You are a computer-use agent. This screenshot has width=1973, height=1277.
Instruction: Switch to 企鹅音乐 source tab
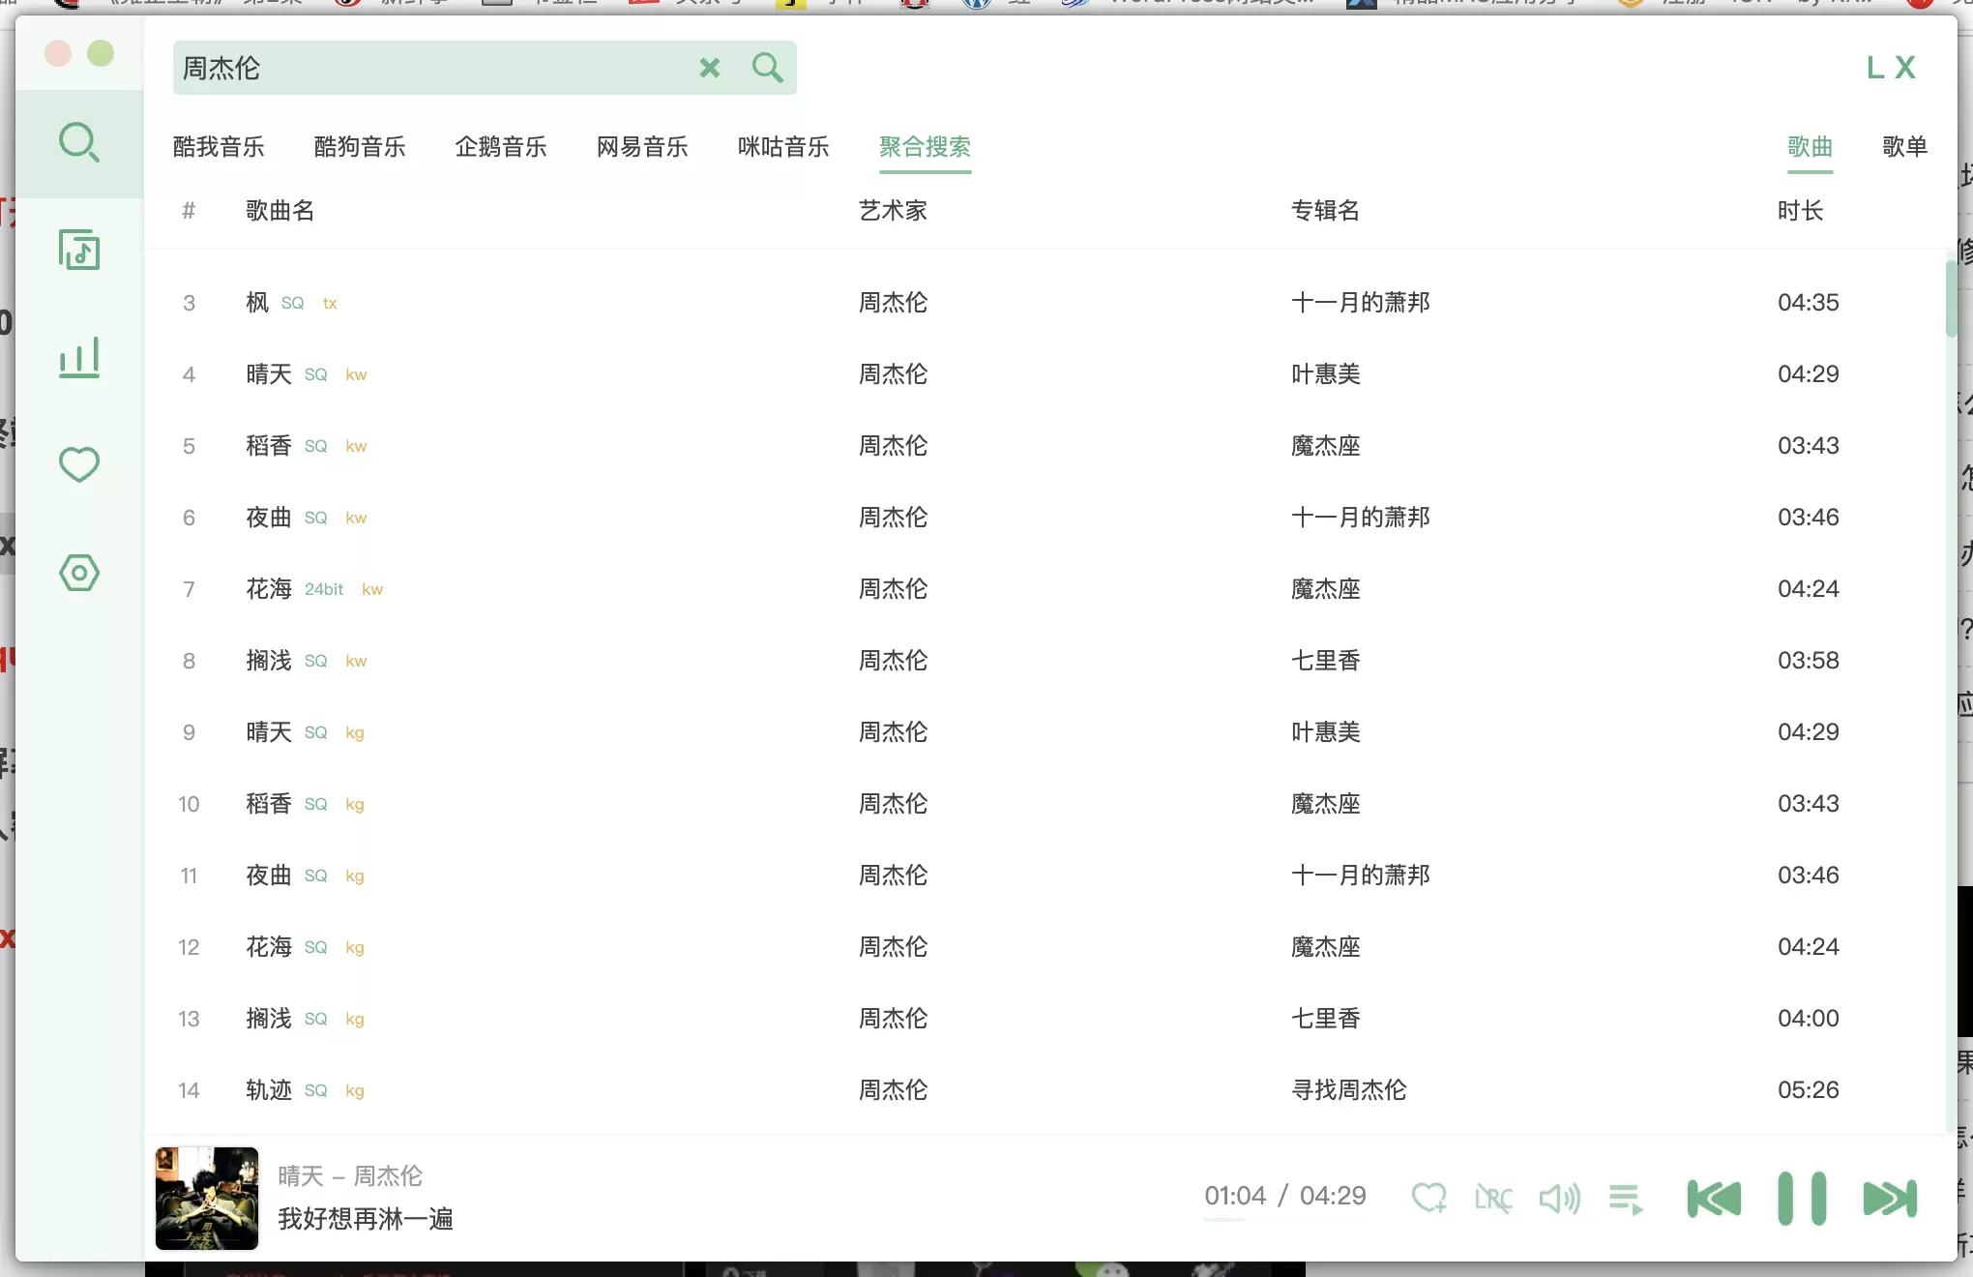coord(501,147)
